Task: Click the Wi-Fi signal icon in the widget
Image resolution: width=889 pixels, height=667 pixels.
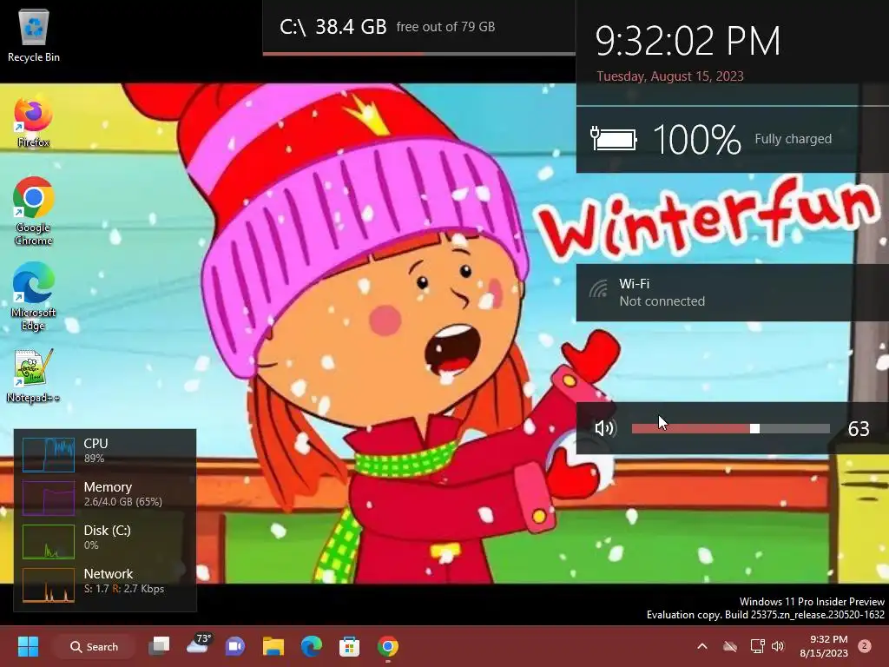Action: pos(598,288)
